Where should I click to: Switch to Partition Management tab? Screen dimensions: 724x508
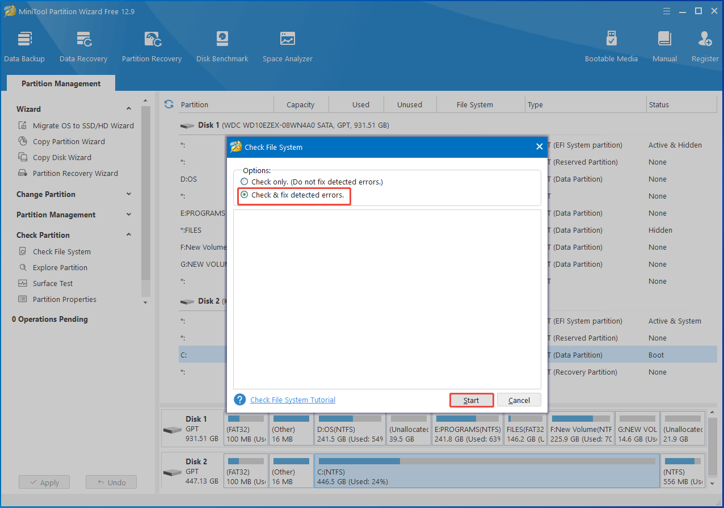pos(61,83)
